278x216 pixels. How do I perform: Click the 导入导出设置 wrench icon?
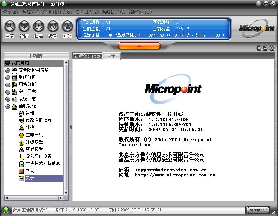[22, 157]
